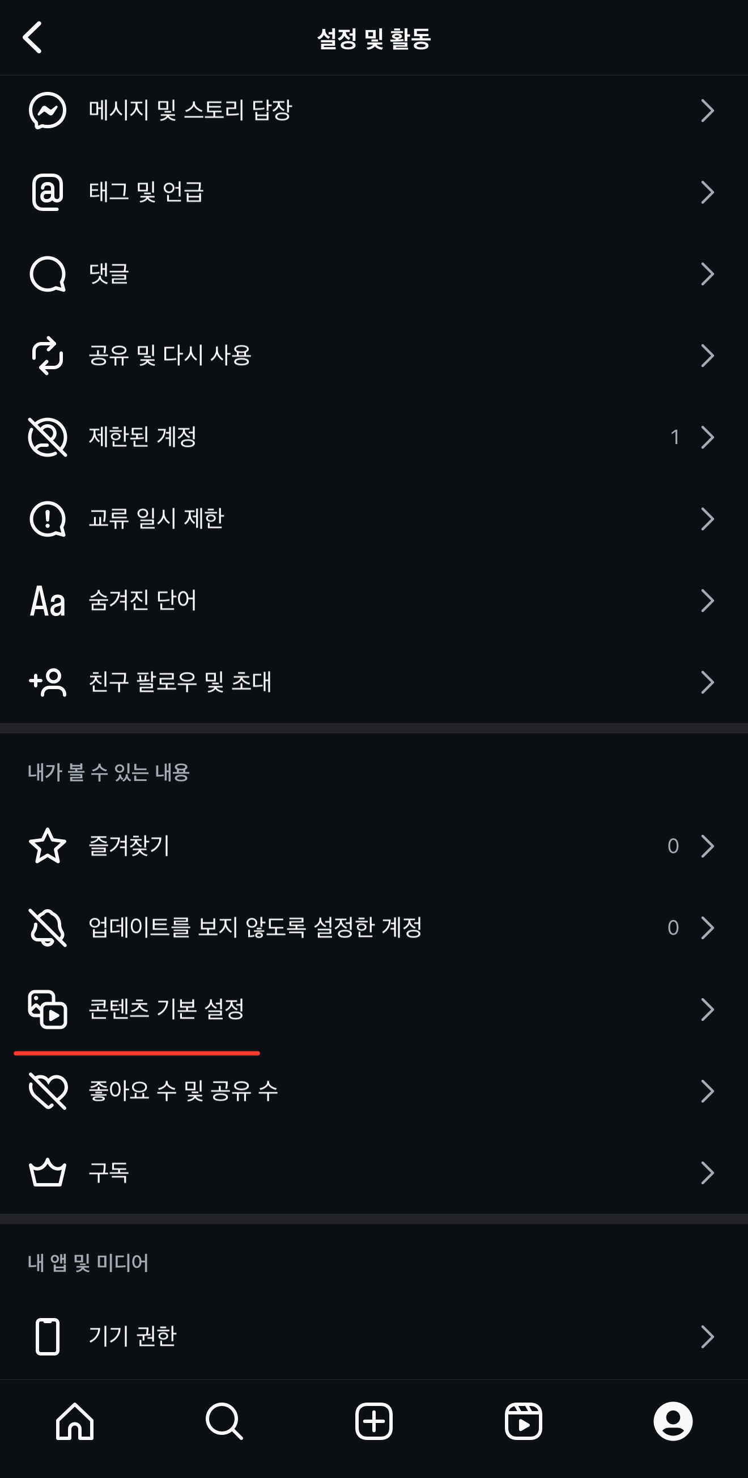Open 교류 일시 제한 setting
Viewport: 748px width, 1478px height.
click(x=373, y=519)
